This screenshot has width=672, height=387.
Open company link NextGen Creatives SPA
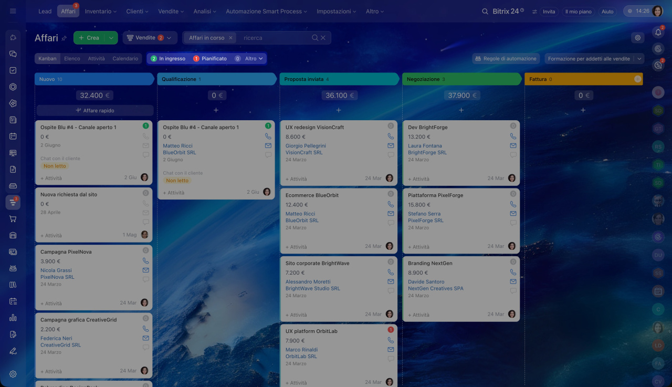tap(436, 289)
